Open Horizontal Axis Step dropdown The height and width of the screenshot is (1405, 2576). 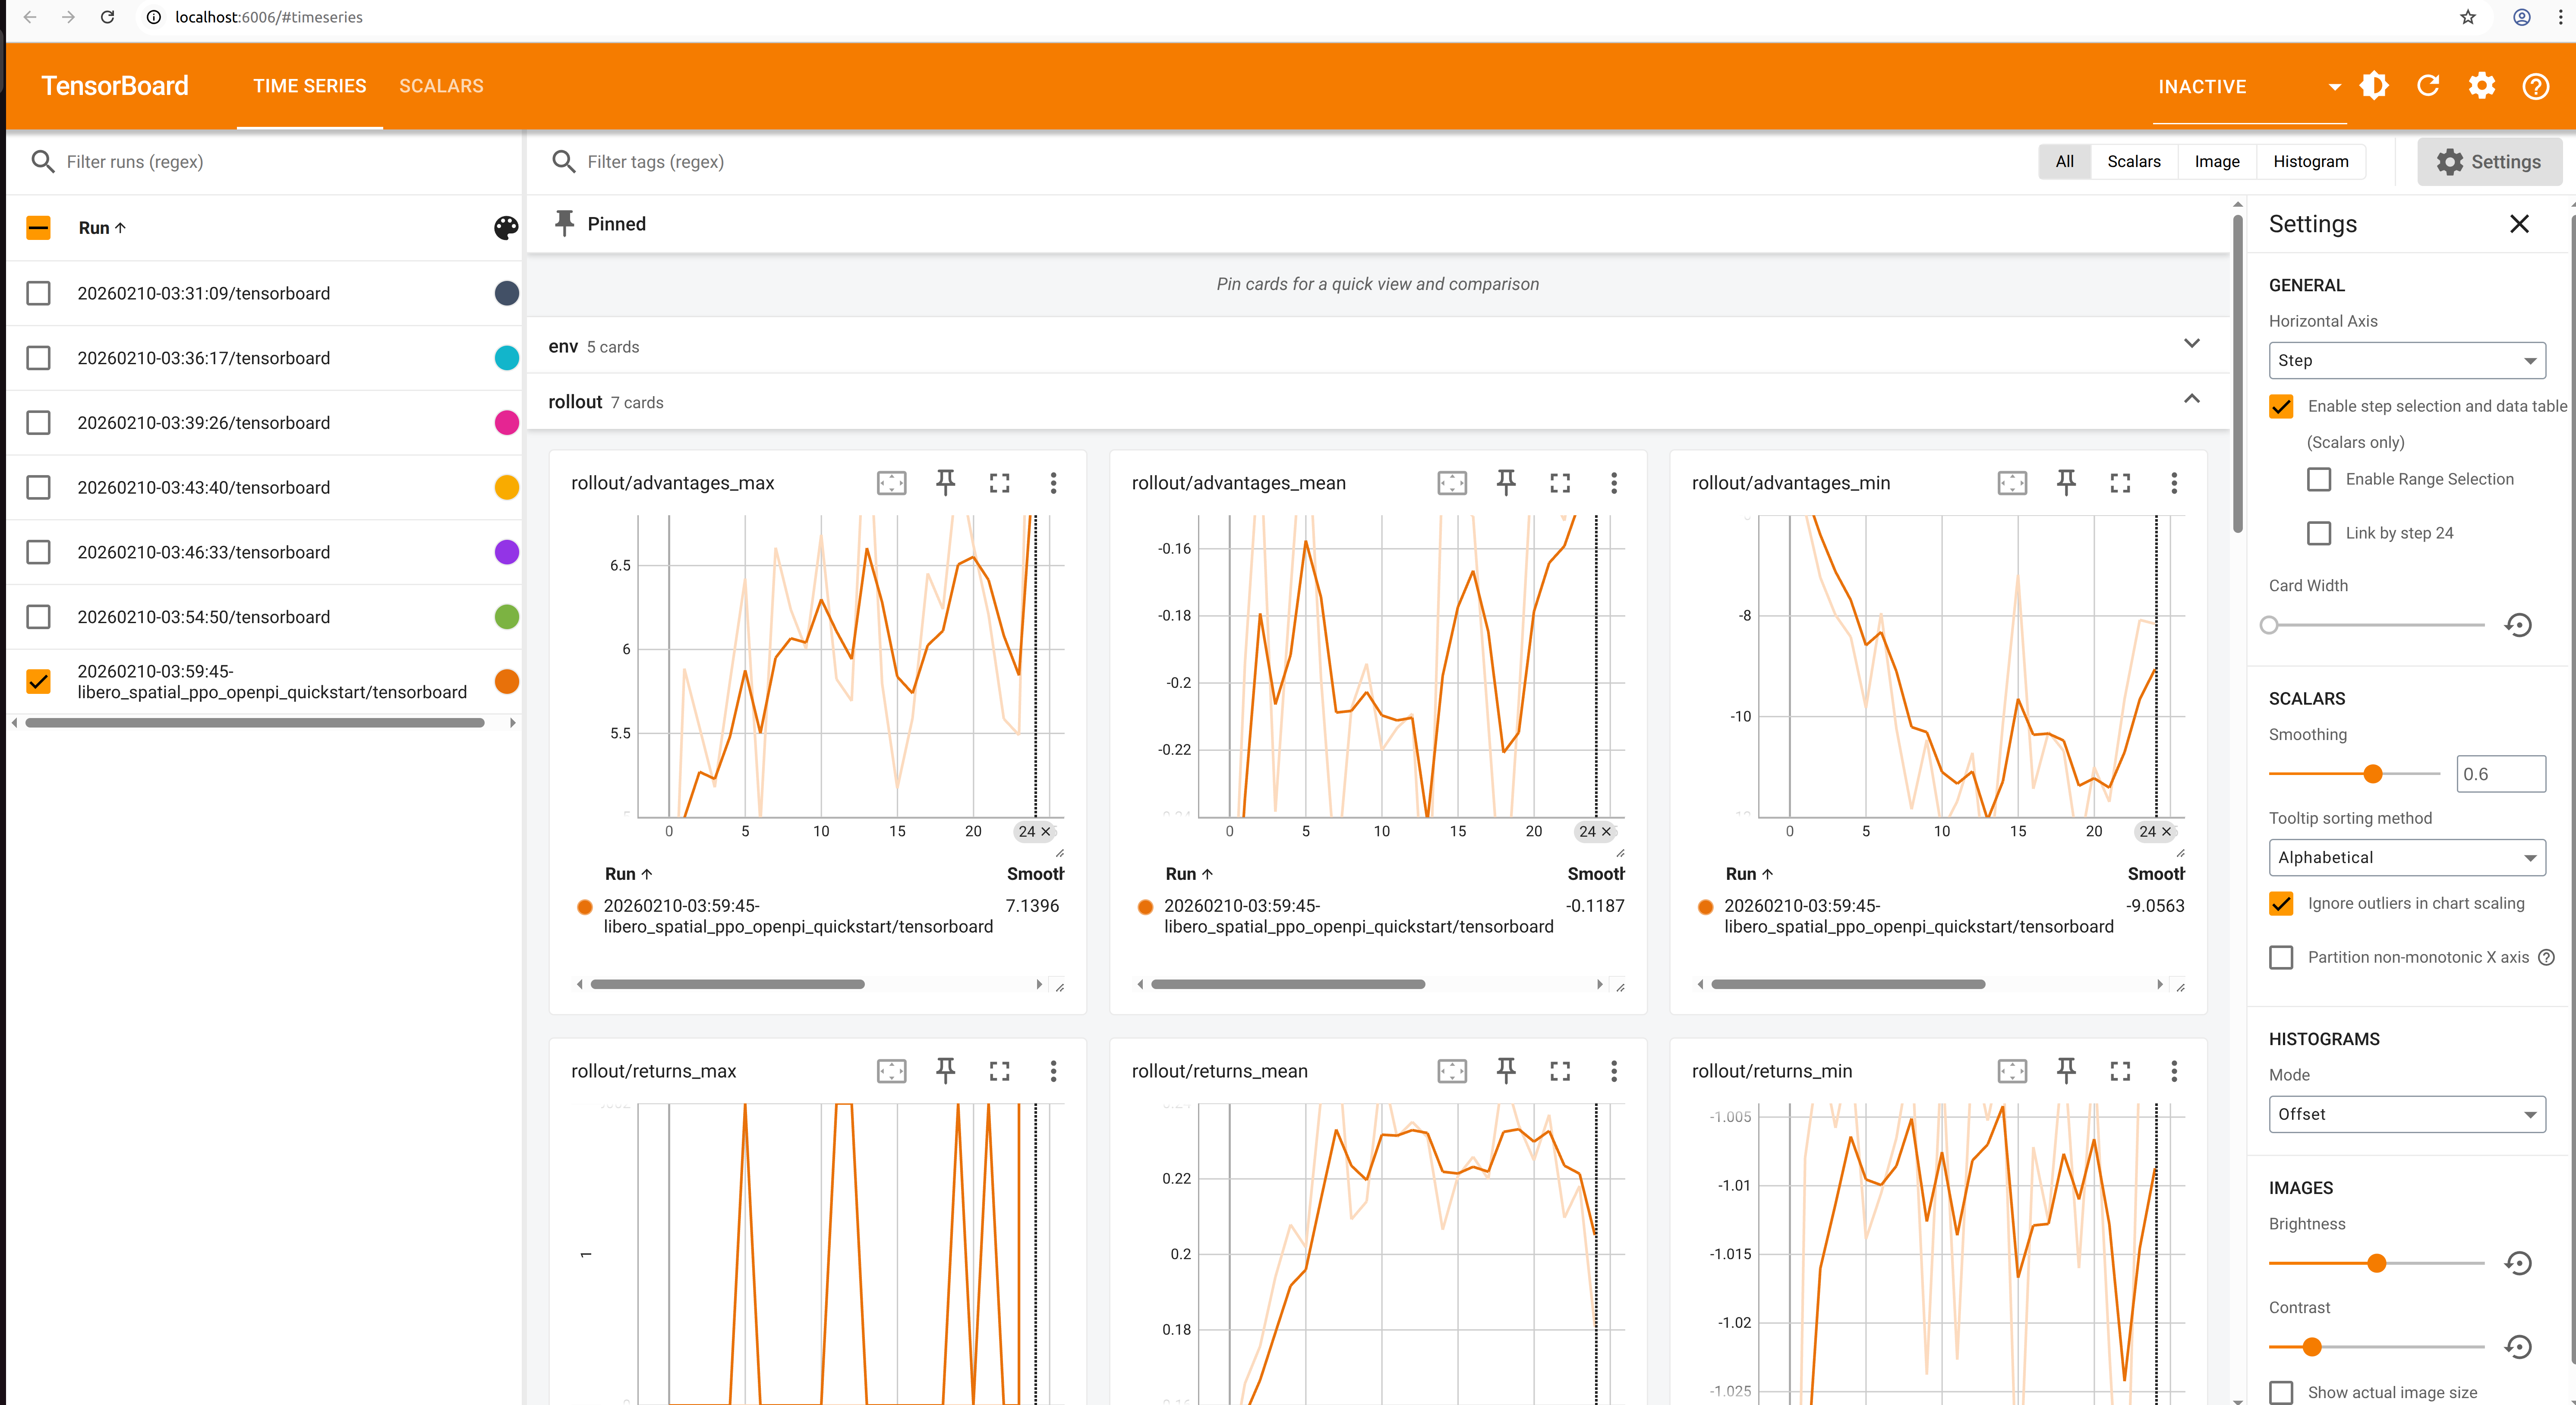pyautogui.click(x=2406, y=360)
